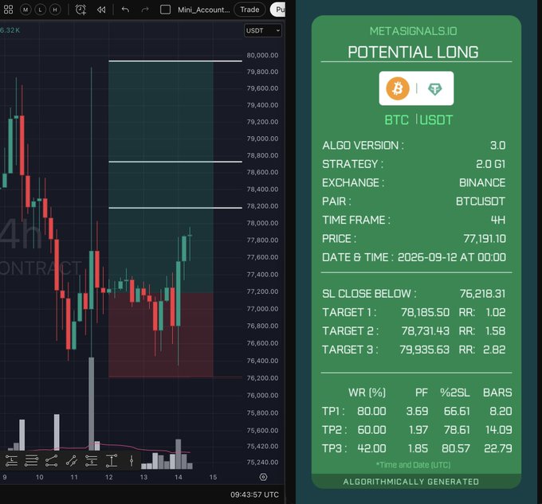The height and width of the screenshot is (504, 542).
Task: Click the 76,200.00 price axis label
Action: click(x=262, y=378)
